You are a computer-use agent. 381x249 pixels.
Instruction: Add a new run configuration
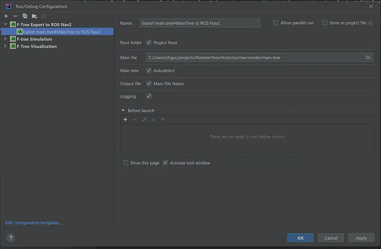point(6,16)
